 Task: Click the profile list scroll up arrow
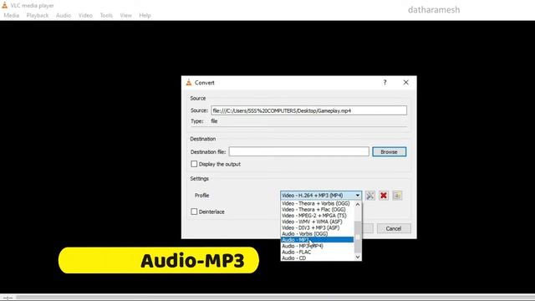(x=358, y=204)
